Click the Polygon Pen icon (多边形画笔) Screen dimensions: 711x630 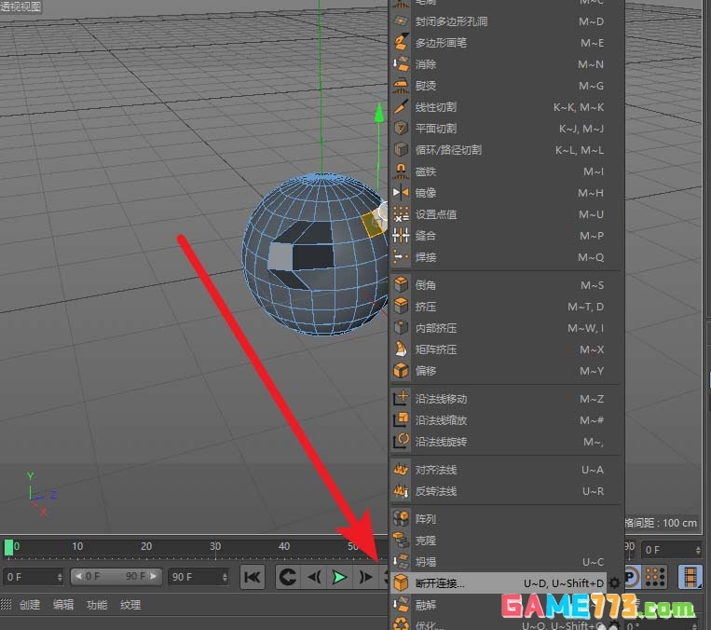[401, 43]
